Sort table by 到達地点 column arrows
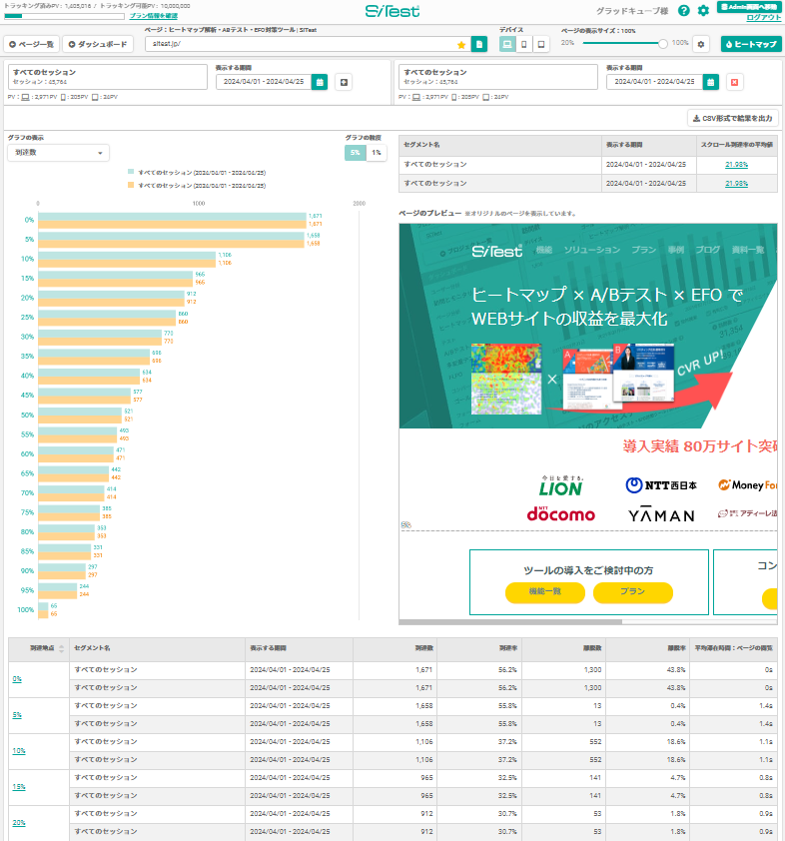Screen dimensions: 785x841 point(62,649)
